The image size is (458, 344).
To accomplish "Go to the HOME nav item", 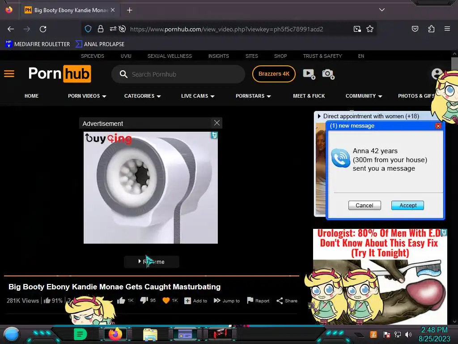I will click(32, 96).
